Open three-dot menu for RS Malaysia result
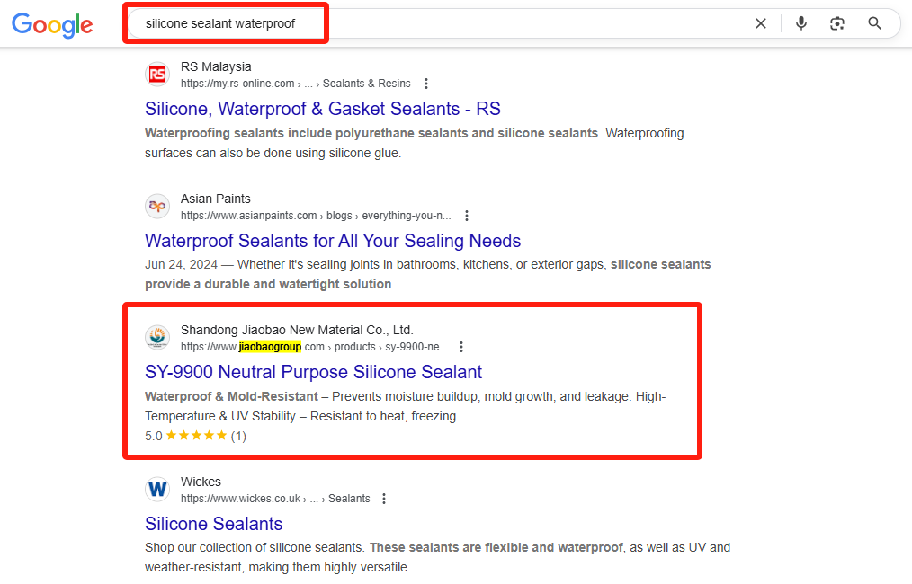Image resolution: width=912 pixels, height=584 pixels. [426, 84]
